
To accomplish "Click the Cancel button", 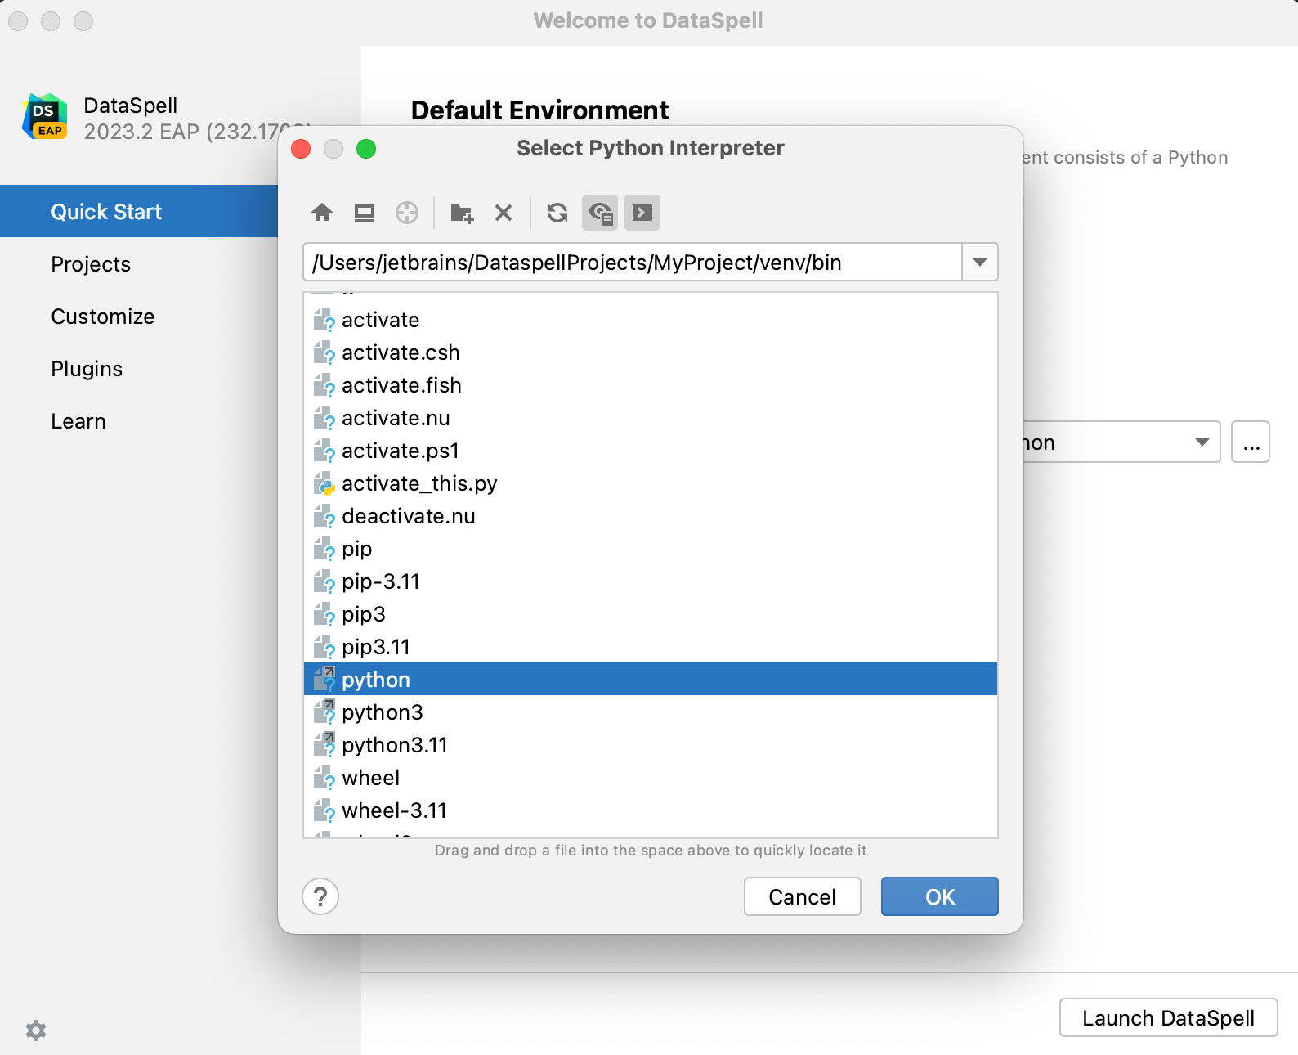I will pos(803,896).
